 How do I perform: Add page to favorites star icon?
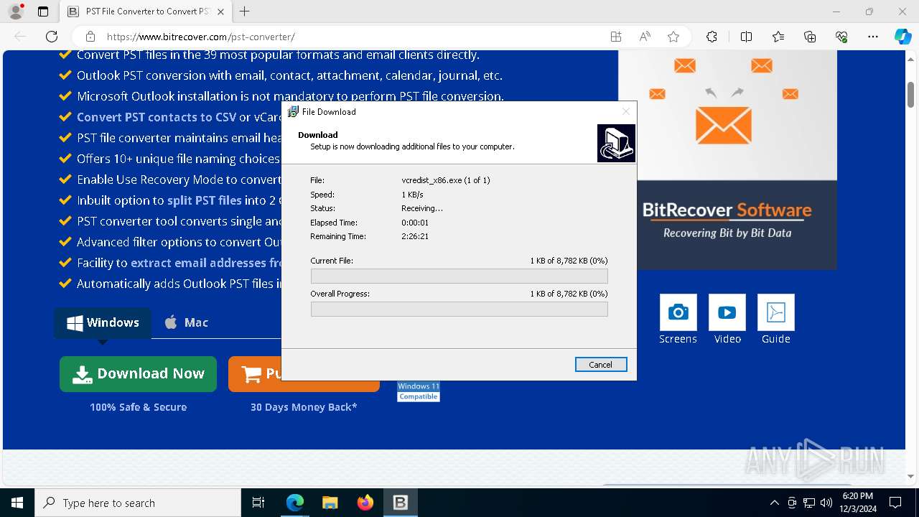click(673, 37)
